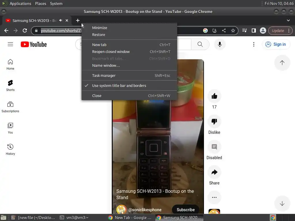Open the System menu in the top panel
The width and height of the screenshot is (295, 221).
click(x=56, y=3)
